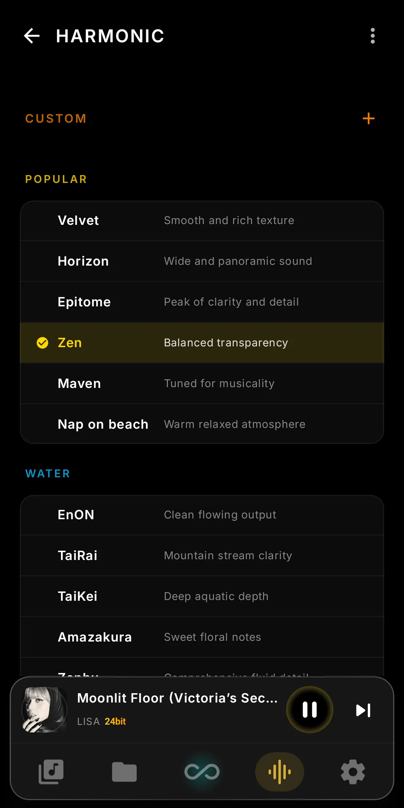
Task: Activate the Epitome preset
Action: coord(202,302)
